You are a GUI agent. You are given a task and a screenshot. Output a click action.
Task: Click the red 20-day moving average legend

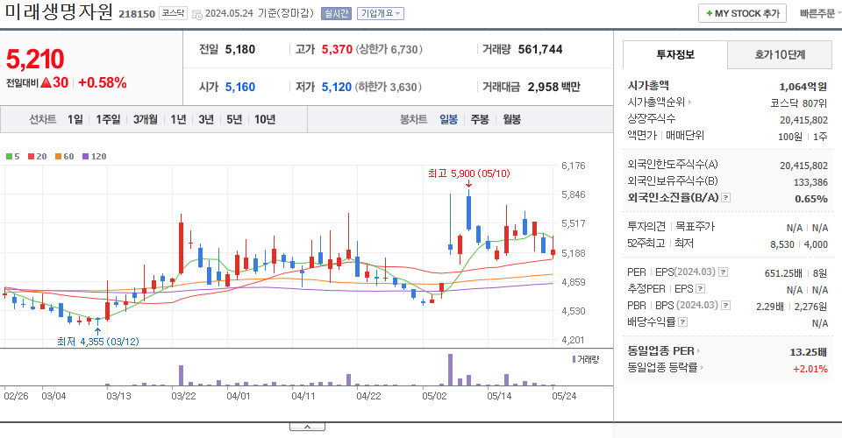[x=38, y=157]
